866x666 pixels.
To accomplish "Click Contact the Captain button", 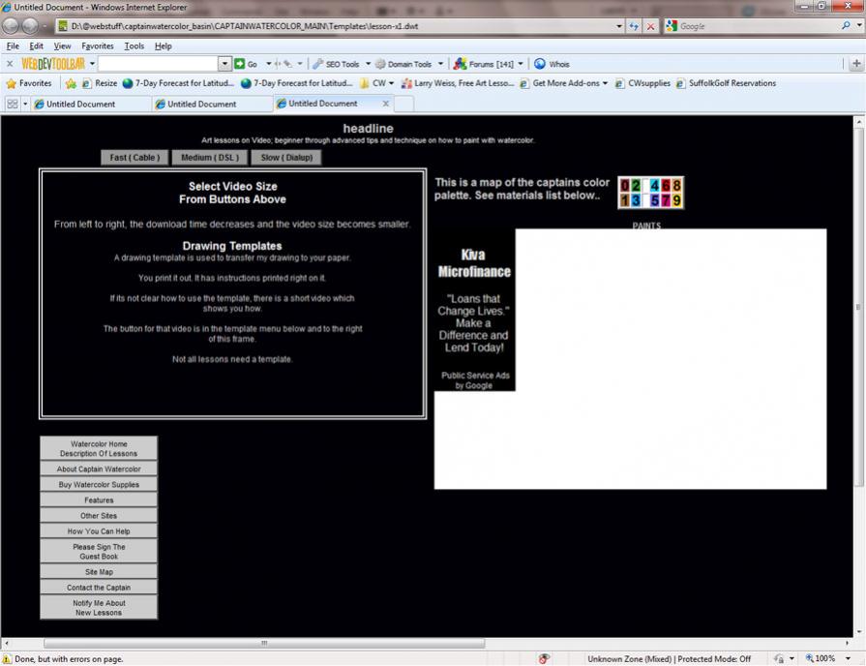I will click(x=99, y=588).
